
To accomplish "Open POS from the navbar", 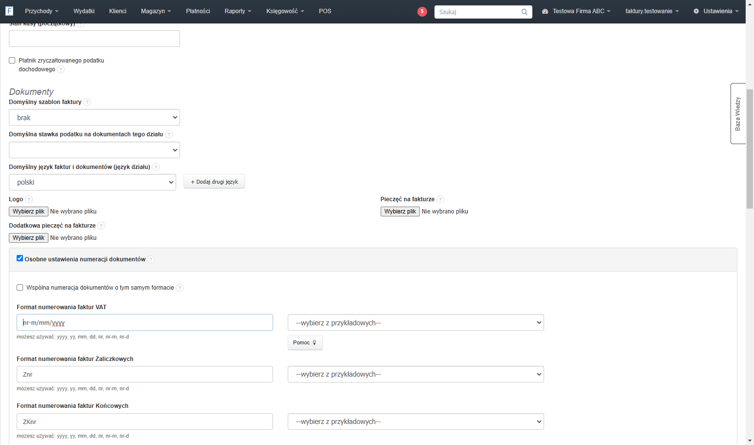I will [x=325, y=11].
